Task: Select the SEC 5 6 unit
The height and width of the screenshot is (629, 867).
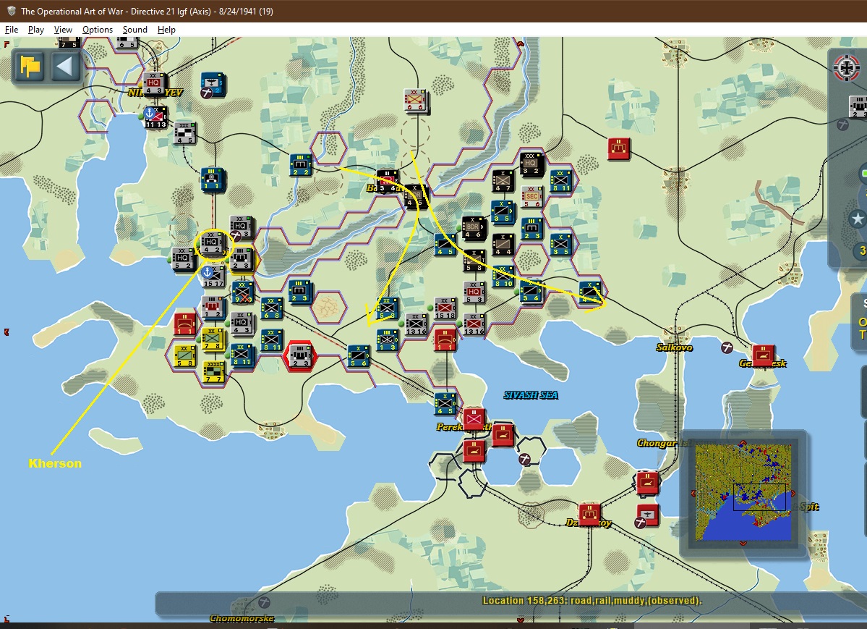Action: point(531,197)
